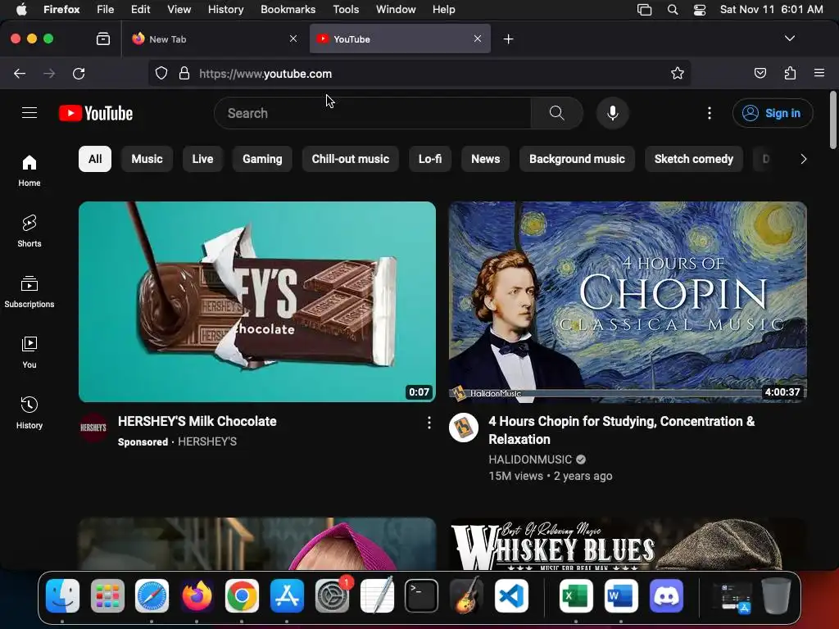Reload the page with refresh icon
839x629 pixels.
pyautogui.click(x=79, y=73)
